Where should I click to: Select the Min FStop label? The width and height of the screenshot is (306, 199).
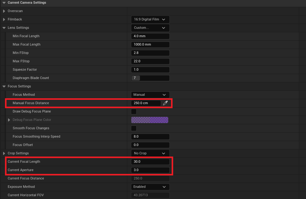tap(20, 53)
